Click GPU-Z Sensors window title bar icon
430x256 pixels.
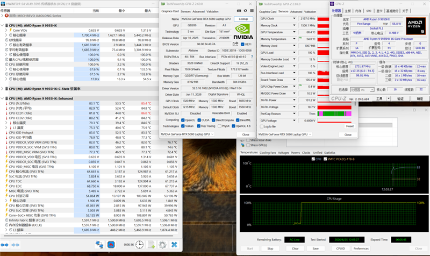[x=261, y=4]
